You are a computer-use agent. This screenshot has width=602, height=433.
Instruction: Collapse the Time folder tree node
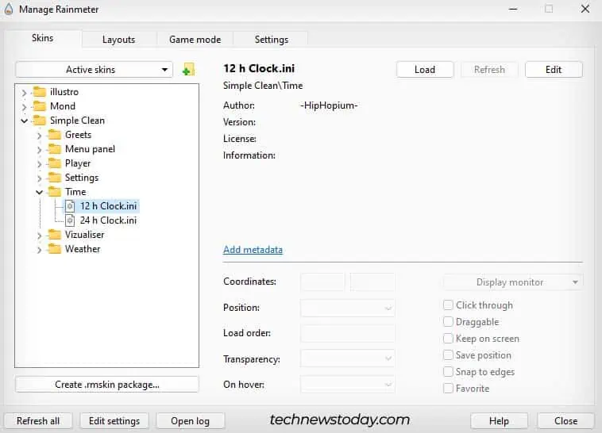(39, 192)
